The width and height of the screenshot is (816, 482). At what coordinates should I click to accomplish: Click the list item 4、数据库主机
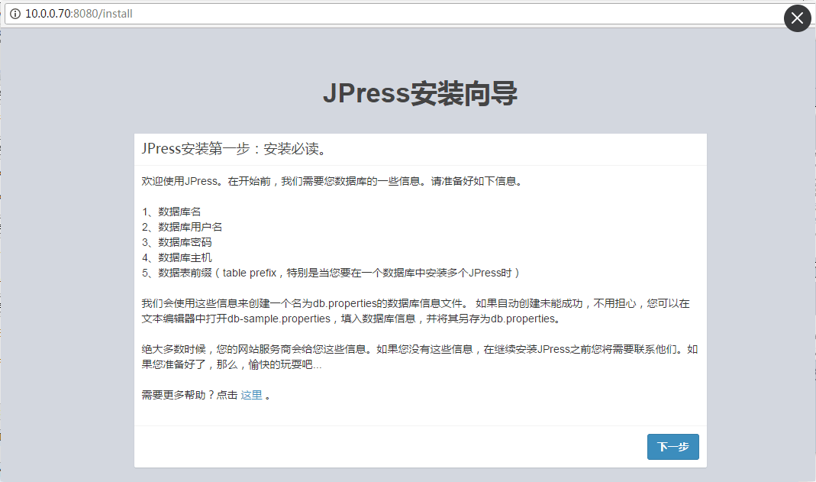(177, 257)
